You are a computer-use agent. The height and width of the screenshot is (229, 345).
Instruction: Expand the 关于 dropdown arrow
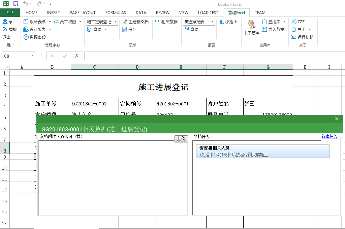(310, 30)
